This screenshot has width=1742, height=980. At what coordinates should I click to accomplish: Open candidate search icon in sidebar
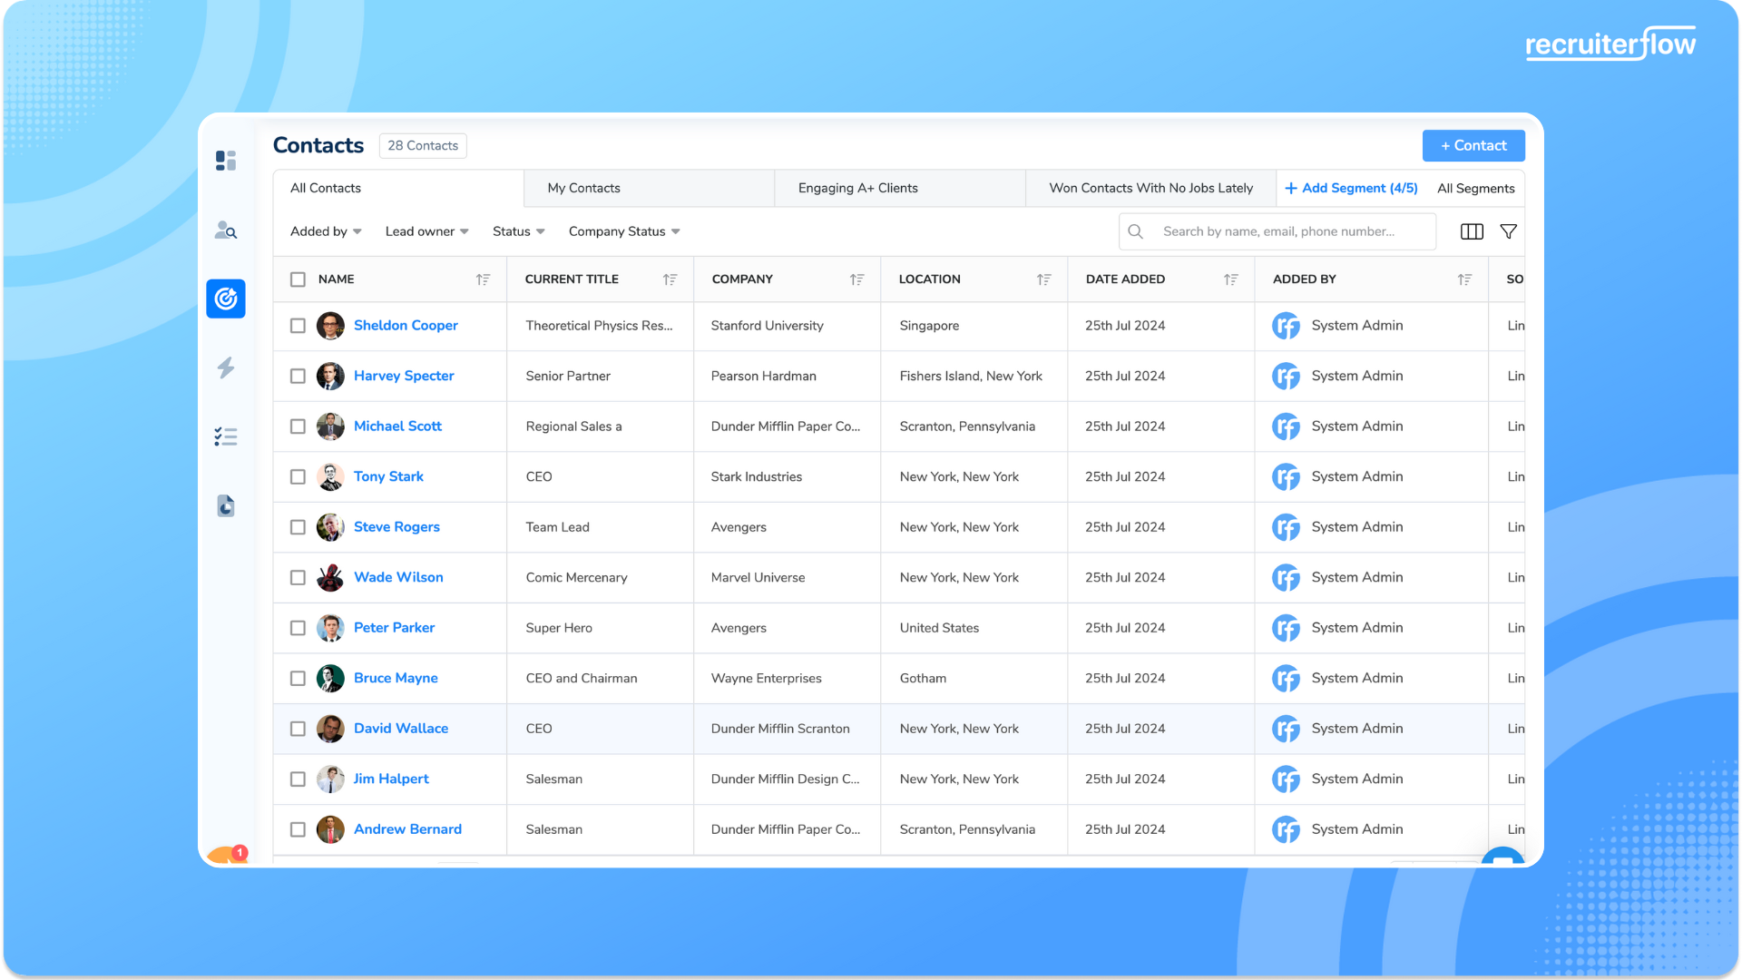pyautogui.click(x=226, y=230)
